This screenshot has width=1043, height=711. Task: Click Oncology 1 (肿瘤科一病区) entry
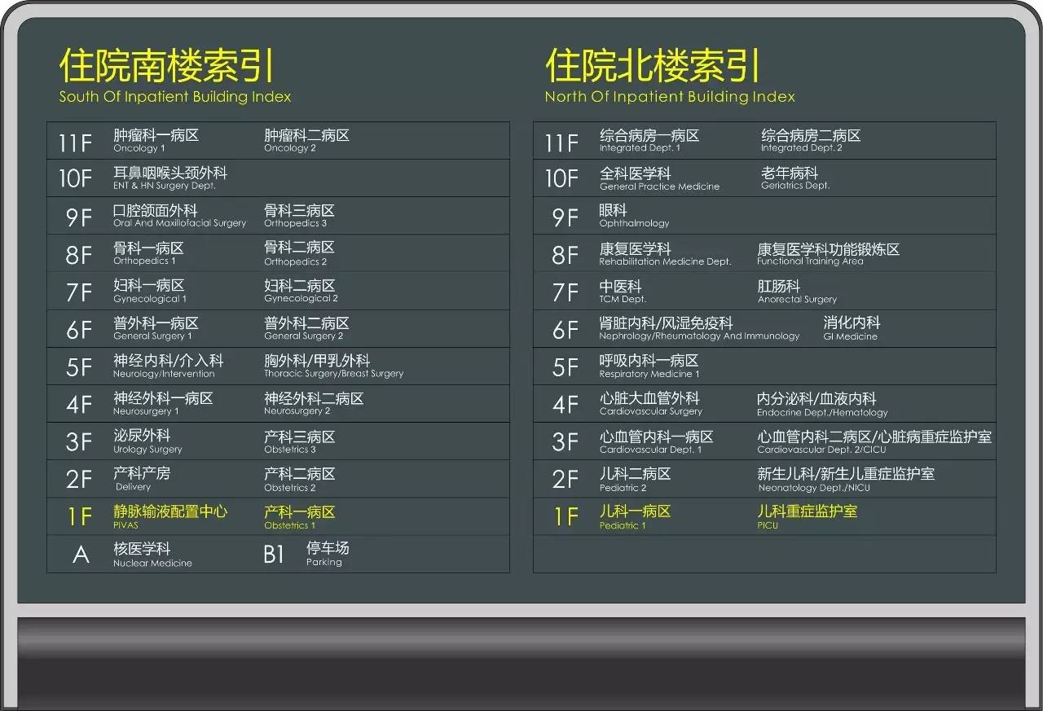(156, 140)
